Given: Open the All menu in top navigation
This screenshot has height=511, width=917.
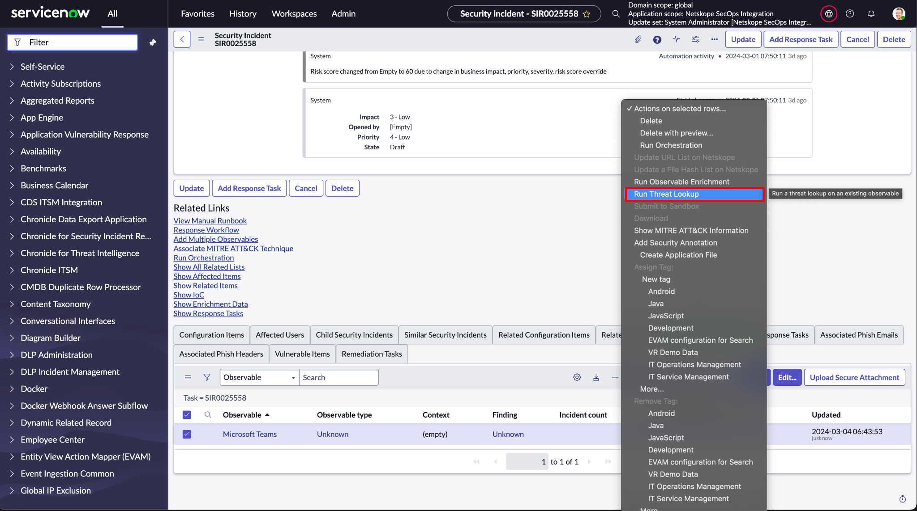Looking at the screenshot, I should point(112,14).
